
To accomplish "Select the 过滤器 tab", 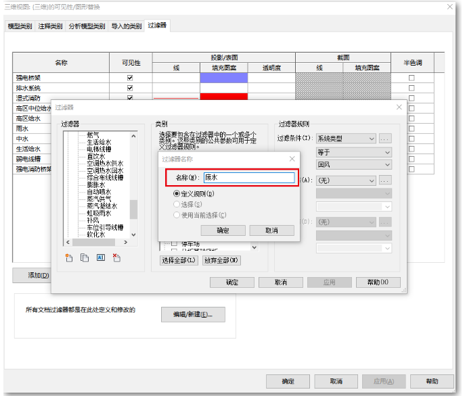I will [157, 25].
